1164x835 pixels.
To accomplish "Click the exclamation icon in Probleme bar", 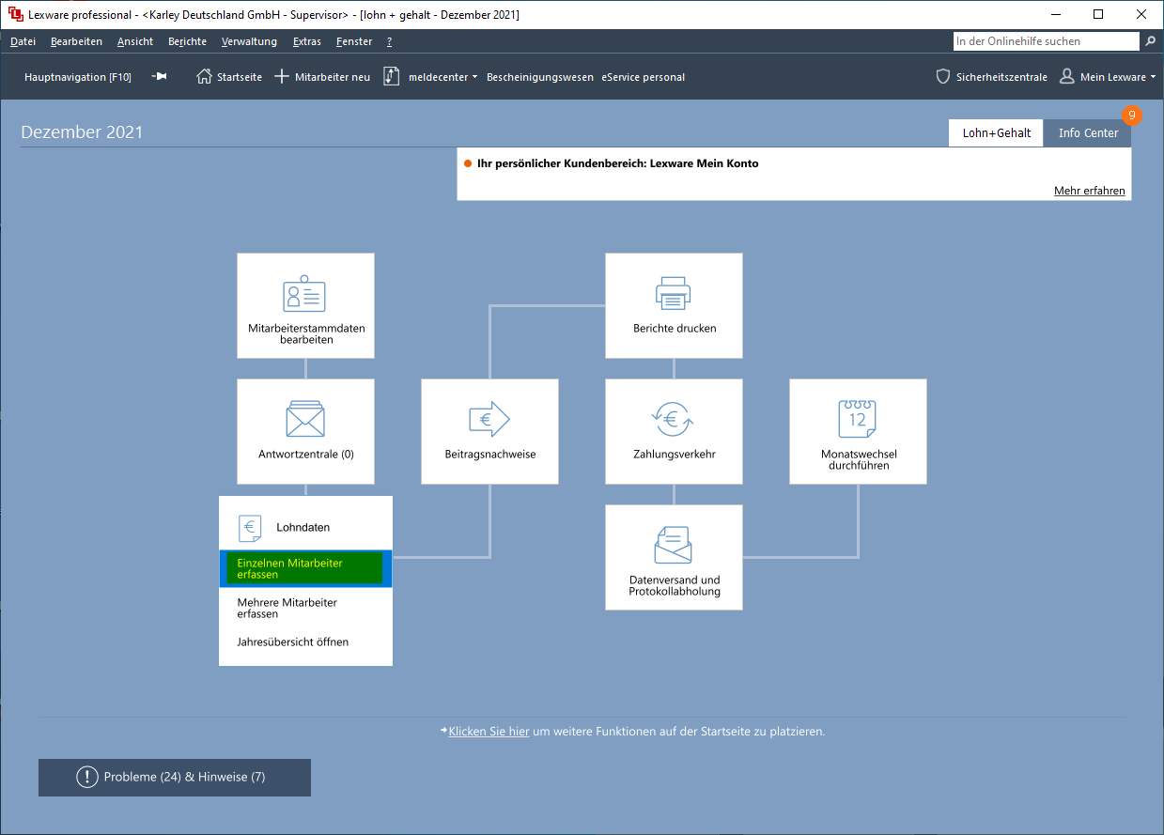I will [x=87, y=777].
